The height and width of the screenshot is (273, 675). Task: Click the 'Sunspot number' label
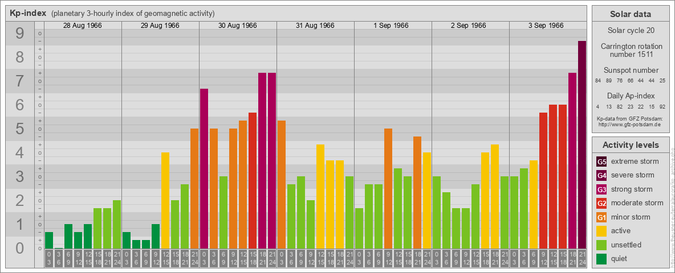click(631, 71)
